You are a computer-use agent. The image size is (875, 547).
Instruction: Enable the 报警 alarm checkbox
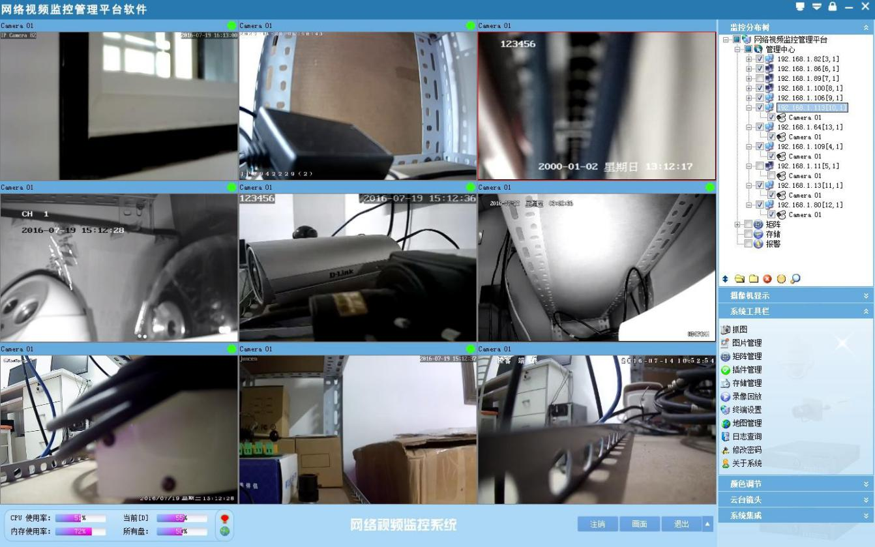(749, 244)
